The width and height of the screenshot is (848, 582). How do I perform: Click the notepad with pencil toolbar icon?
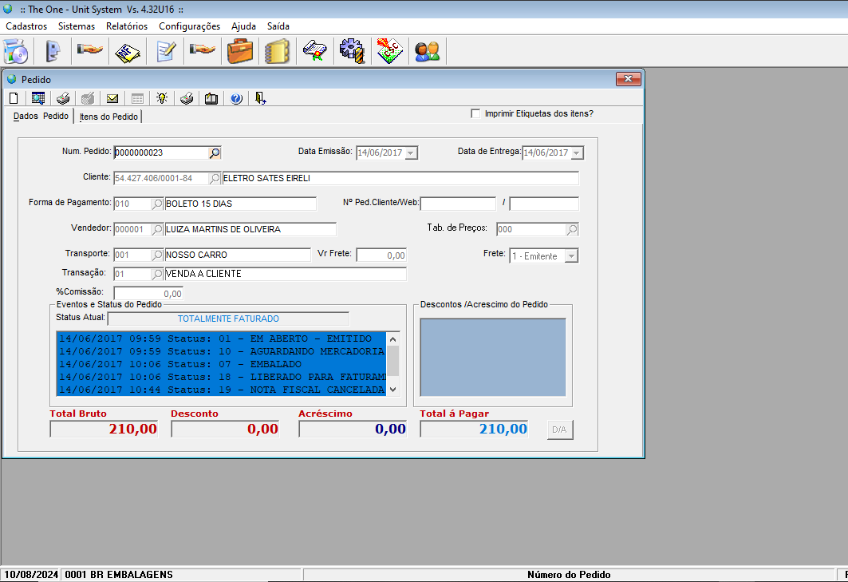click(x=165, y=51)
